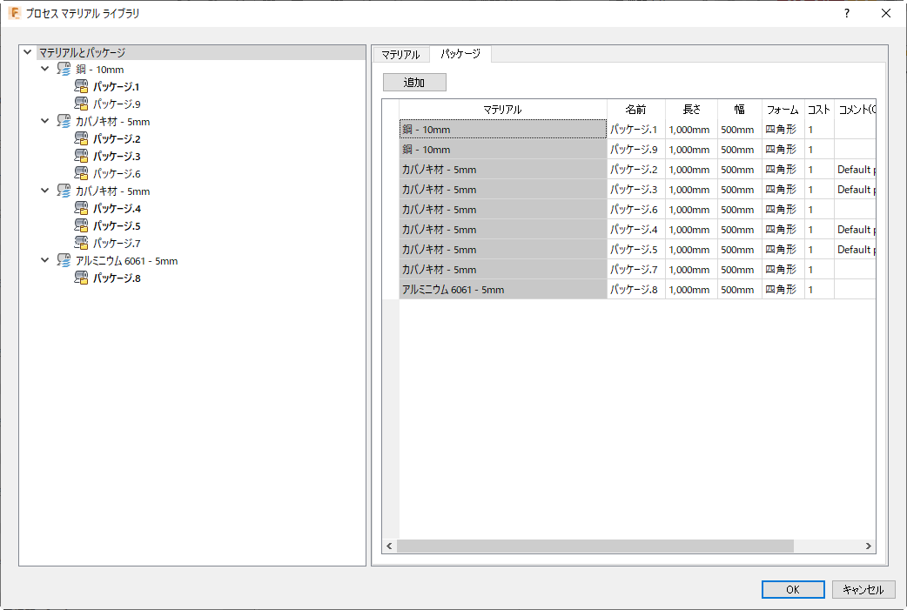
Task: Collapse the マテリアルとパッケージ root node
Action: pos(27,52)
